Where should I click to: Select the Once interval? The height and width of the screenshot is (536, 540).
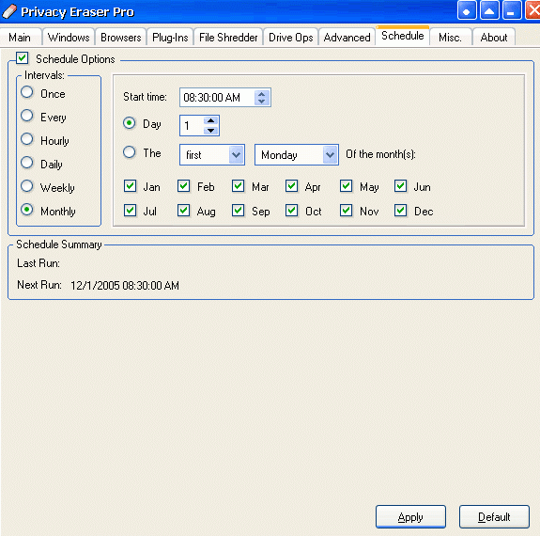coord(27,92)
